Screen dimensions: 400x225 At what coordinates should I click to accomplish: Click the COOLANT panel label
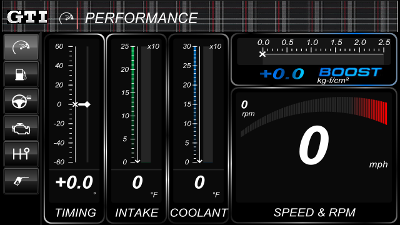point(199,212)
